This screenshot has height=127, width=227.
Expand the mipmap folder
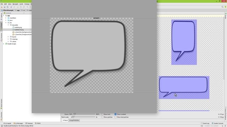click(8, 39)
